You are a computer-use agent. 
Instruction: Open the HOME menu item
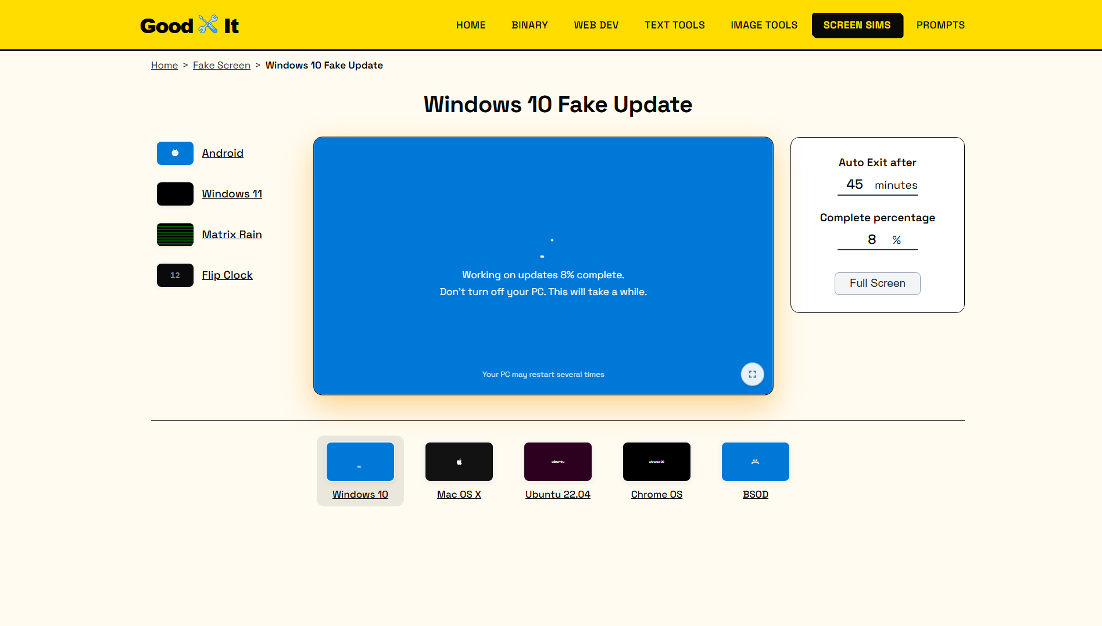(x=471, y=25)
